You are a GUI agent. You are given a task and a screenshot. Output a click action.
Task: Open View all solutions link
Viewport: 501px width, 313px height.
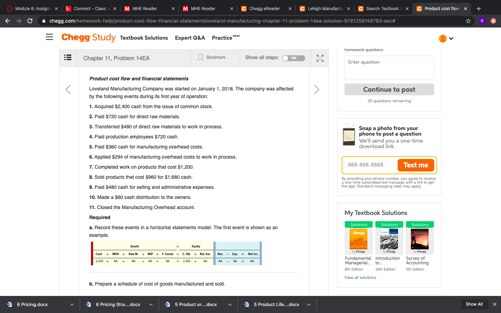360,277
